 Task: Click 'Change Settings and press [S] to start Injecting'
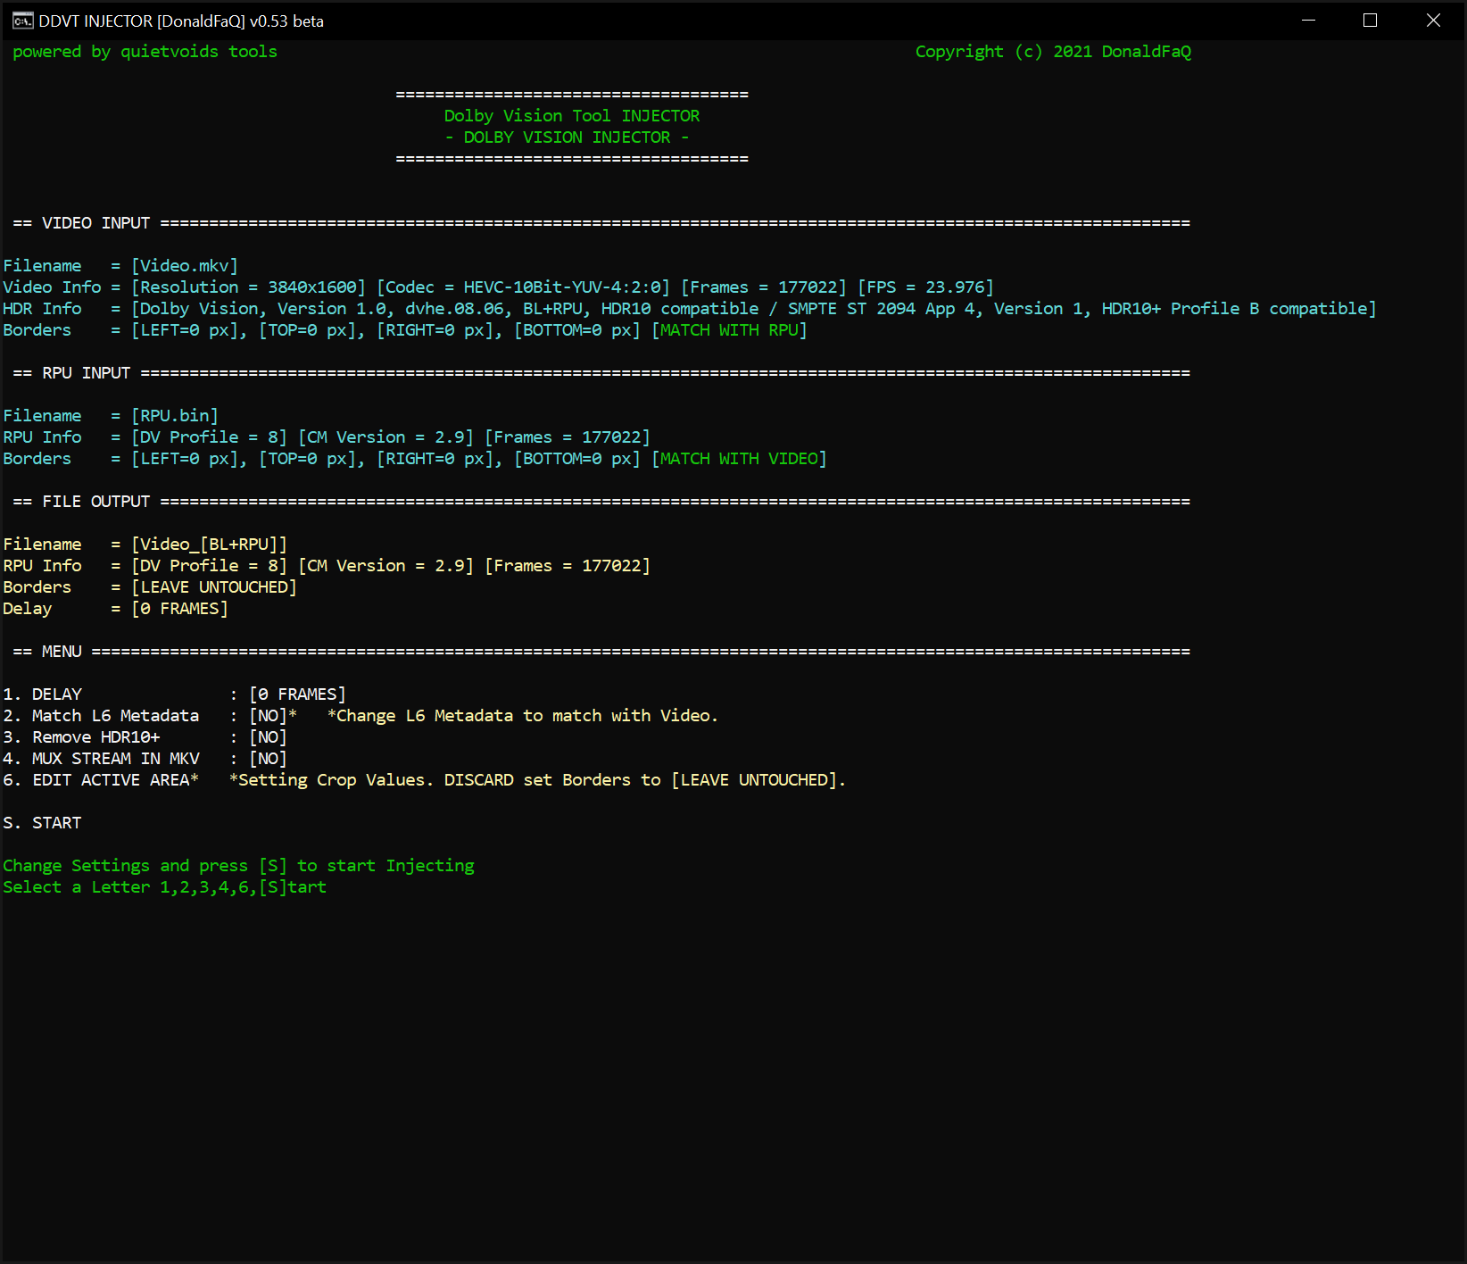point(238,866)
